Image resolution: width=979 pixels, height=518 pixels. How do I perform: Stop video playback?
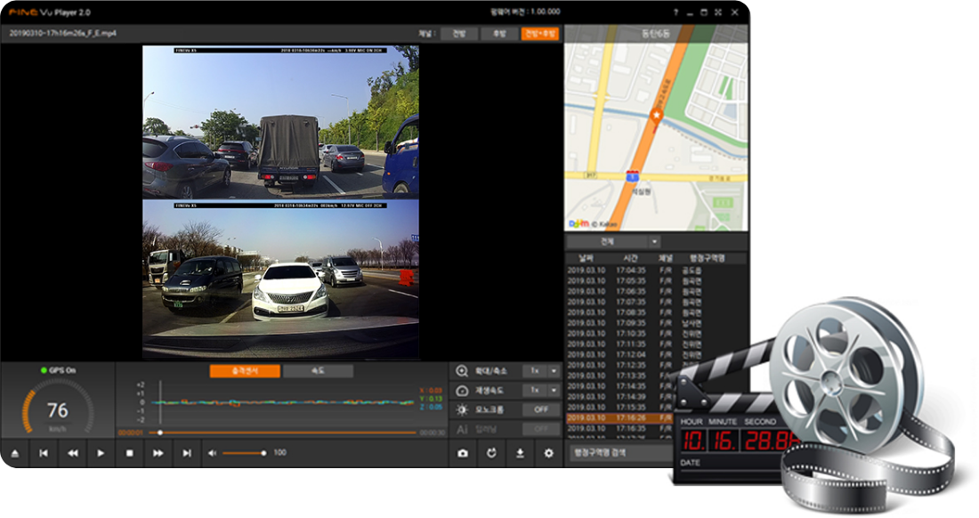point(129,453)
